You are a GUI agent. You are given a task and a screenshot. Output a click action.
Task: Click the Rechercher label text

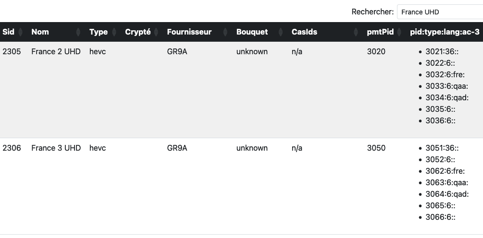tap(373, 12)
